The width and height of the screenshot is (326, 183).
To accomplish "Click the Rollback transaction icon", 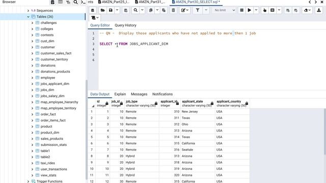I will click(296, 10).
